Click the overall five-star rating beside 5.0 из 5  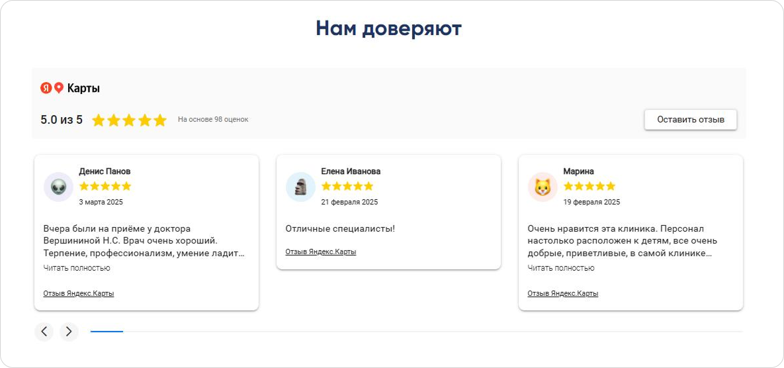pos(129,120)
